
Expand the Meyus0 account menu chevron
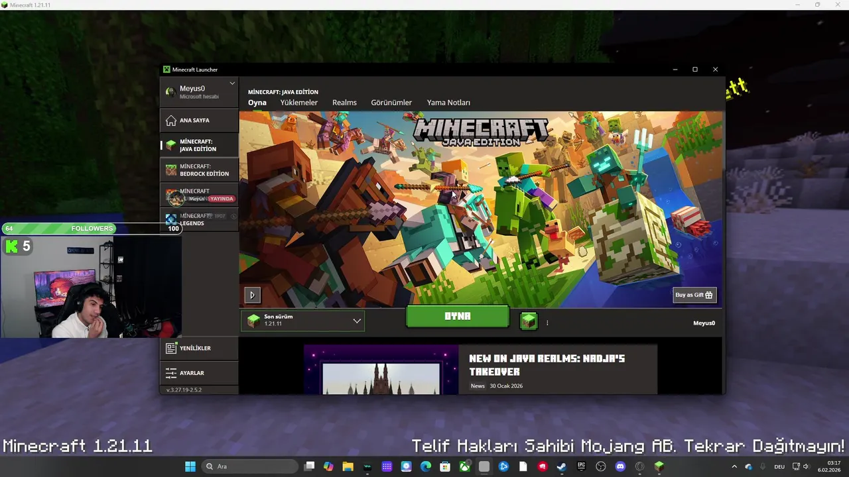[232, 83]
